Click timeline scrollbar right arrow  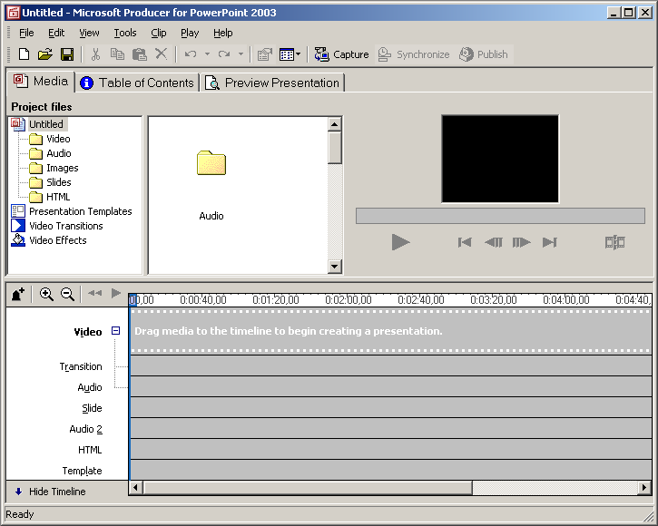coord(644,487)
